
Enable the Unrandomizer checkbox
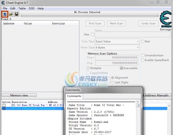click(143, 55)
